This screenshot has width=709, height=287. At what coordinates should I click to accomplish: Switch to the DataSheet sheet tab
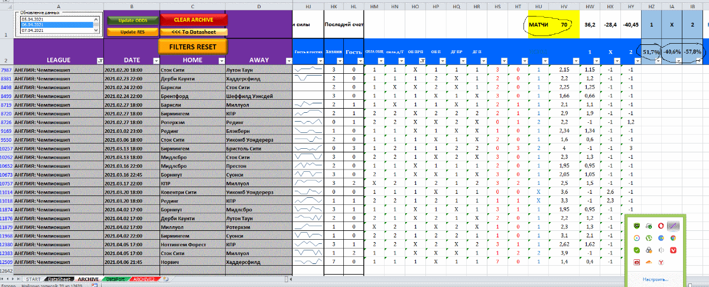60,279
